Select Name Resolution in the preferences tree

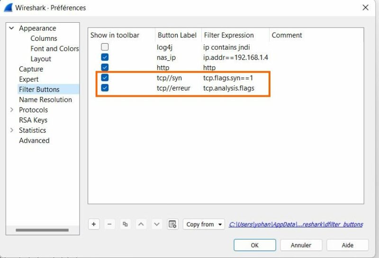point(45,100)
